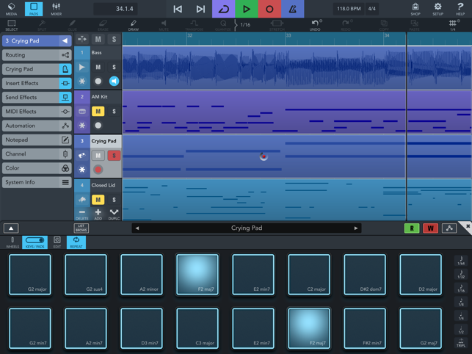The width and height of the screenshot is (472, 354).
Task: Open the track Color picker
Action: [36, 168]
